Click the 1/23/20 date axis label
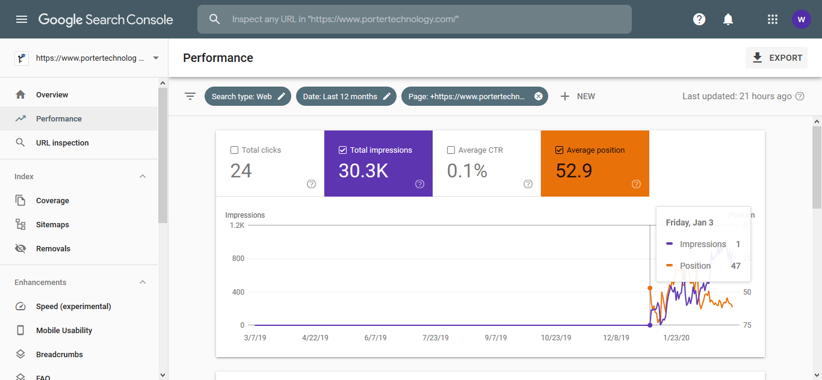The width and height of the screenshot is (822, 380). (676, 338)
